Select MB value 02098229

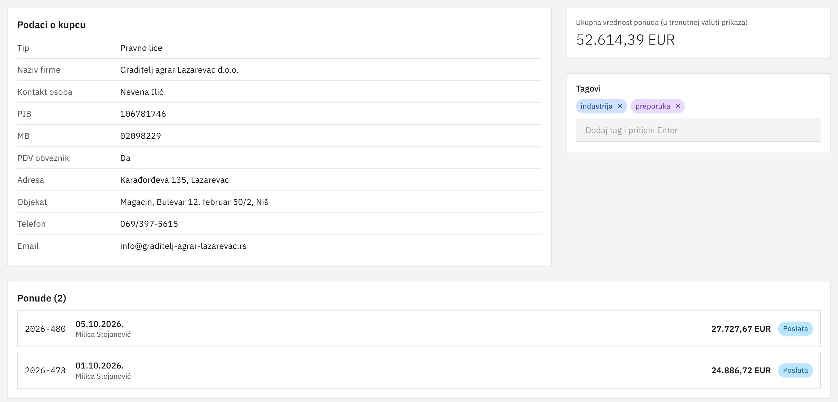pos(141,136)
